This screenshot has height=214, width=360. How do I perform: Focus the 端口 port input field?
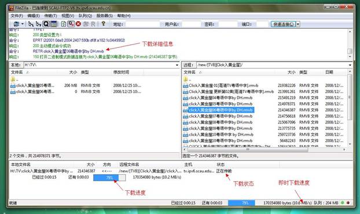coord(262,24)
